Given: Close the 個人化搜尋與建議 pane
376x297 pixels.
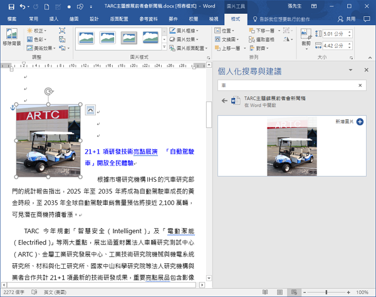Looking at the screenshot, I should tap(366, 70).
